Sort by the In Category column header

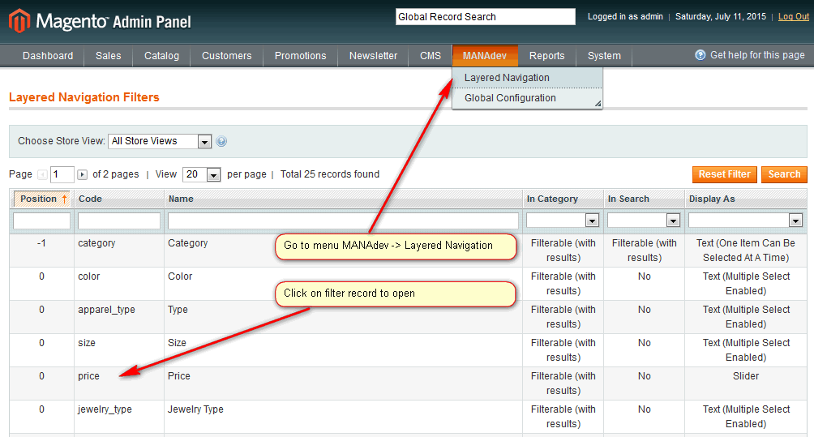point(552,199)
